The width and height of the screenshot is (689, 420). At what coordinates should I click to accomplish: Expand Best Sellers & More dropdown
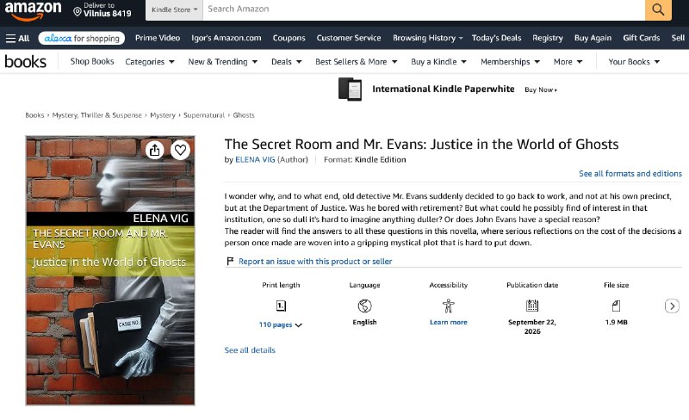(x=357, y=62)
